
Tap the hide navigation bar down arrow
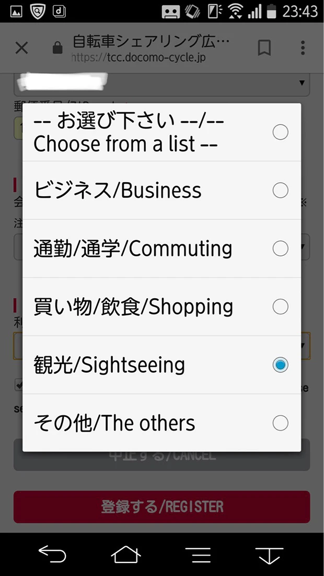point(269,555)
